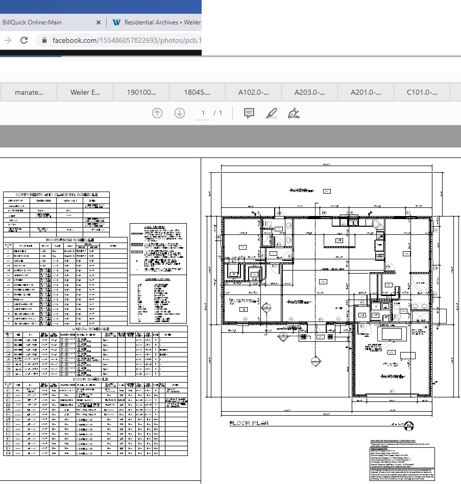Click the current page number field
Image resolution: width=461 pixels, height=484 pixels.
tap(203, 113)
